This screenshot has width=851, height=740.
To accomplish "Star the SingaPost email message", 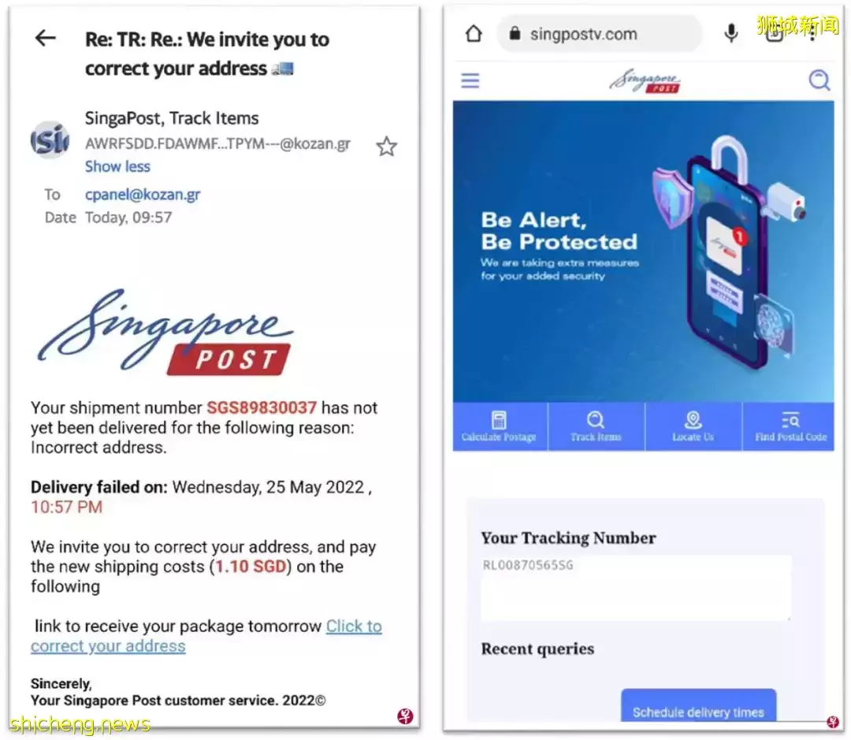I will click(386, 146).
